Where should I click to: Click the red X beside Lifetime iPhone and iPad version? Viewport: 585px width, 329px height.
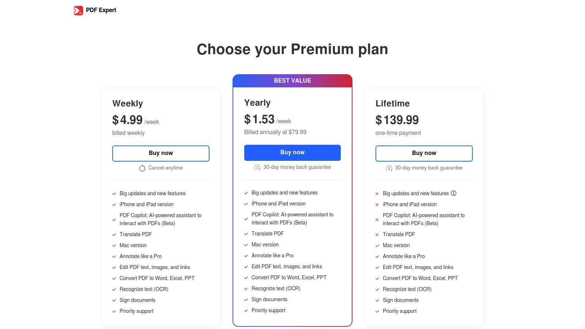[377, 205]
